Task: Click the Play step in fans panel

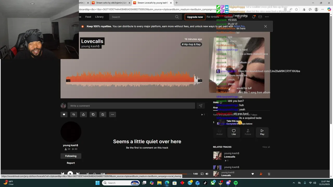Action: coord(262,132)
